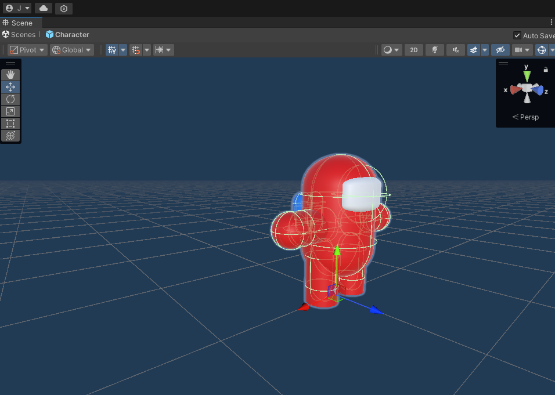Switch Persp projection mode label

[525, 117]
